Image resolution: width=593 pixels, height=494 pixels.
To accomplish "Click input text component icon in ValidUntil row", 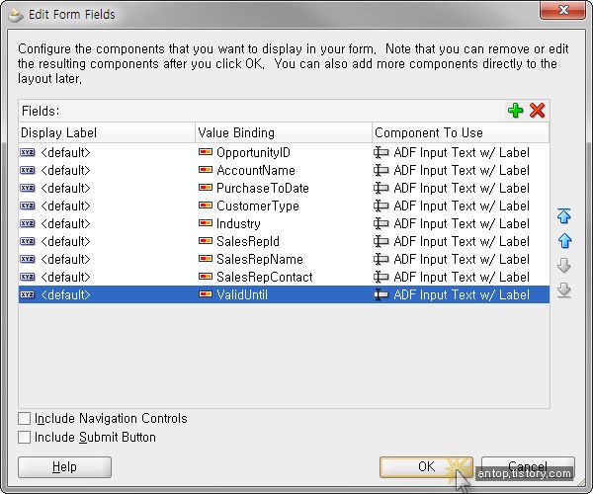I will coord(381,294).
